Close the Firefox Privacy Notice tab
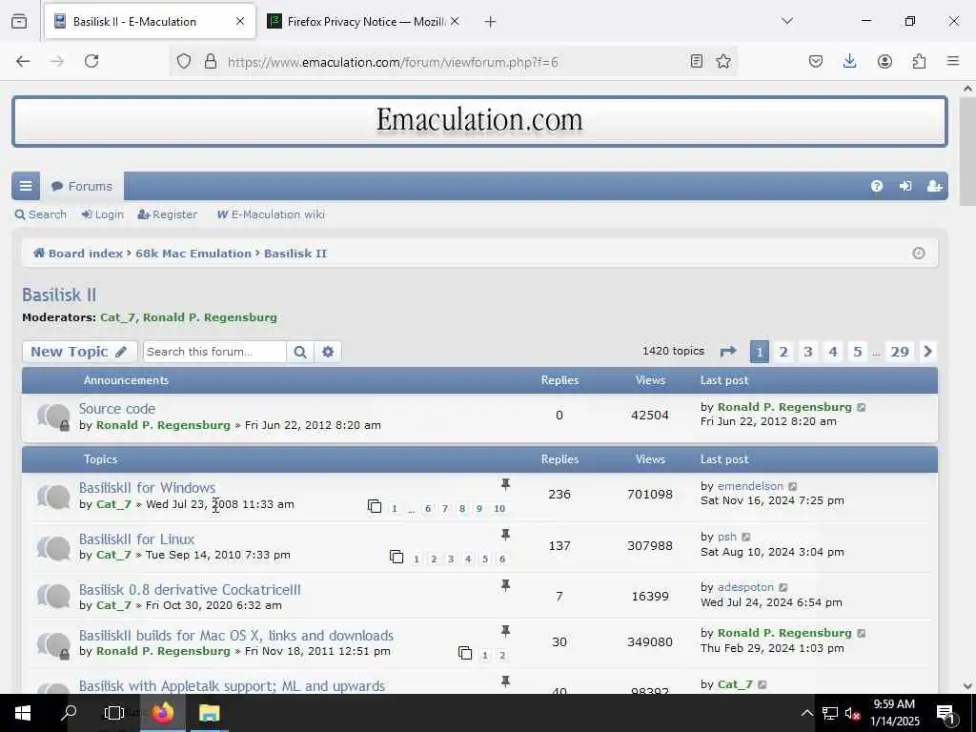This screenshot has height=732, width=976. click(455, 22)
